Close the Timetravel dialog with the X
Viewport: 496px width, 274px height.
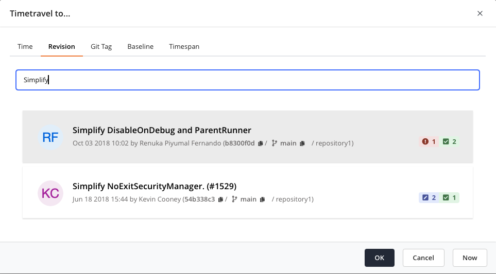tap(480, 13)
